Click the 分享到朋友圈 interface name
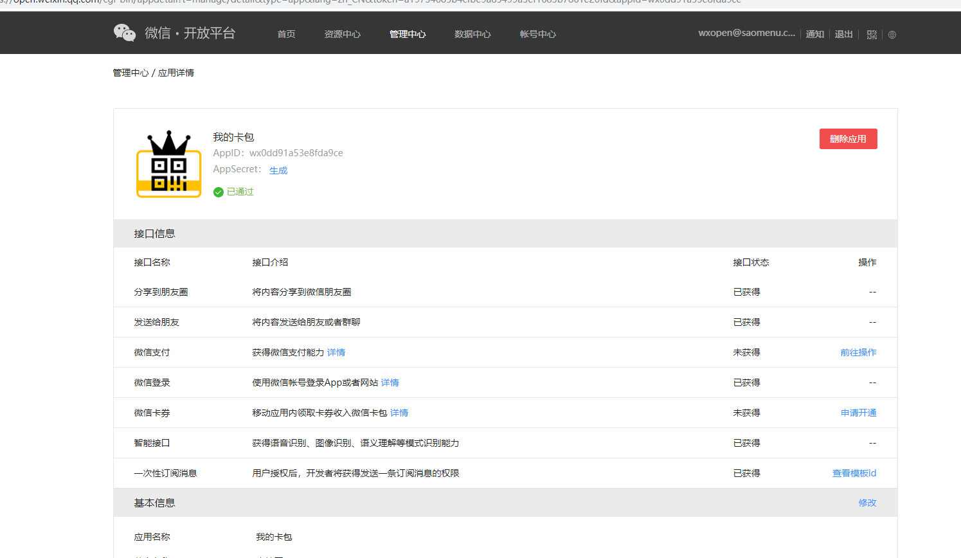 (x=161, y=292)
